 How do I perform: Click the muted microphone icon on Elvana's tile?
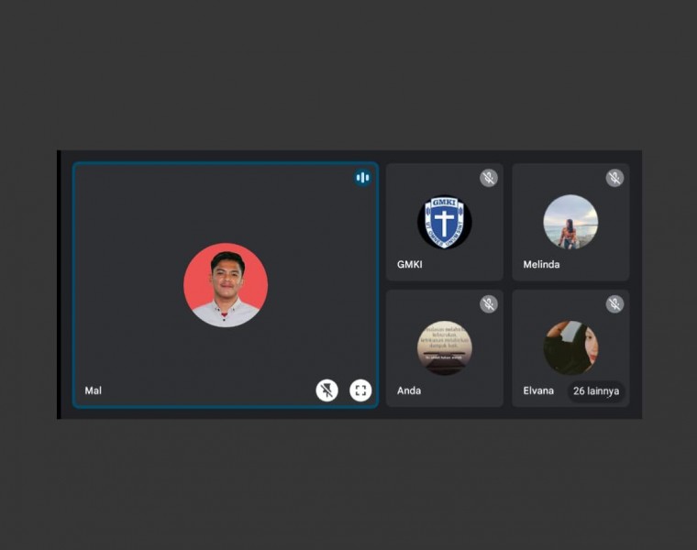614,303
